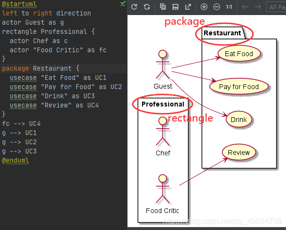286x230 pixels.
Task: Click green inspection checkmark in editor
Action: pyautogui.click(x=123, y=4)
